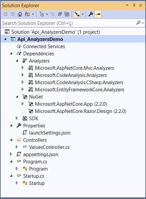Screen dimensions: 146x199
Task: Open the Pending Changes Filter clock icon
Action: point(42,14)
